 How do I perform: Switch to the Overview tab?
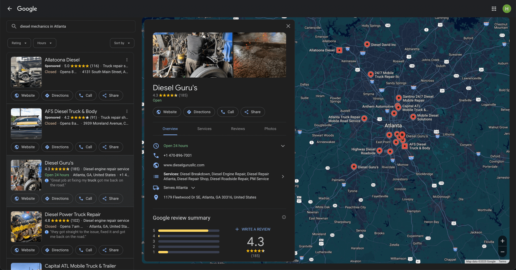[x=170, y=129]
